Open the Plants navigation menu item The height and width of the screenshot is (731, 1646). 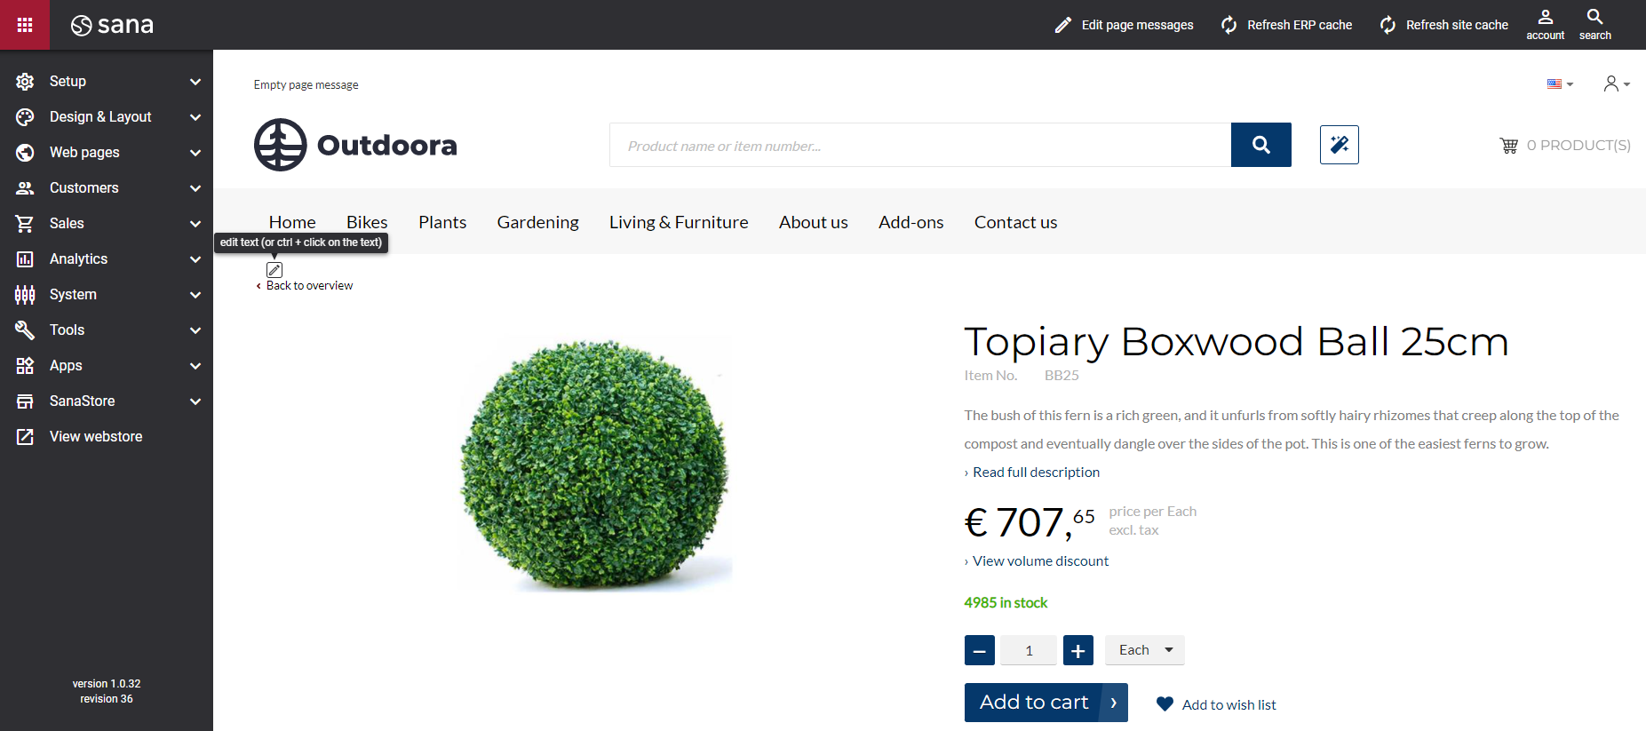coord(442,222)
